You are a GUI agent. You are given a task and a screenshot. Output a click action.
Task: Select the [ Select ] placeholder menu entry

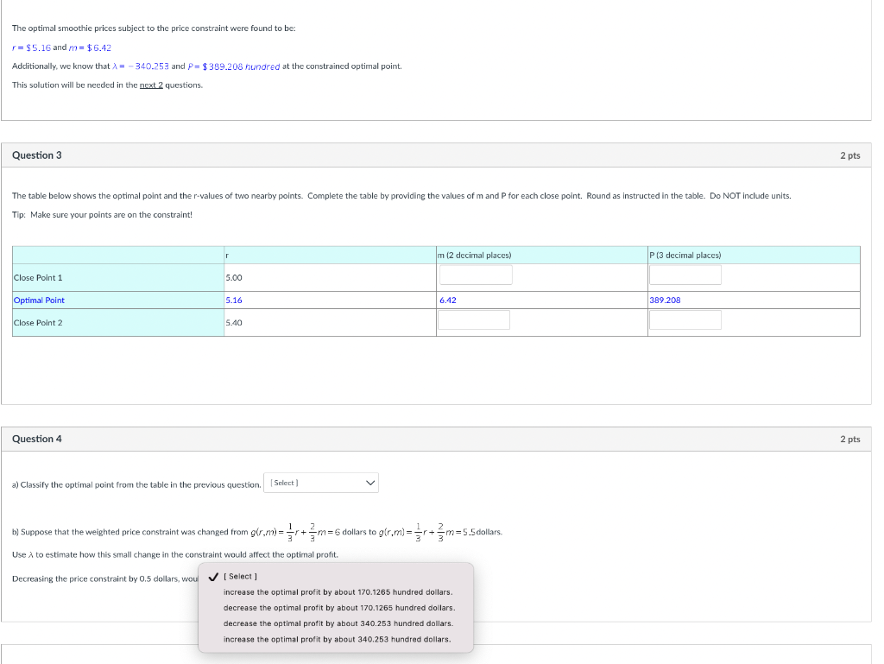pos(240,577)
